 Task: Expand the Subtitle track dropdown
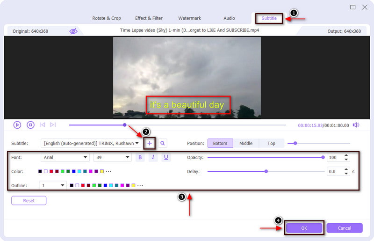pyautogui.click(x=90, y=143)
